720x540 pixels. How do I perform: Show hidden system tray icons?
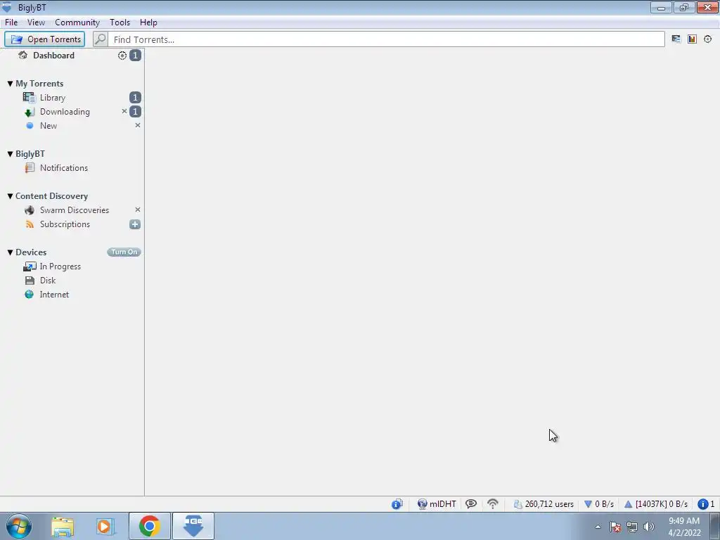598,527
